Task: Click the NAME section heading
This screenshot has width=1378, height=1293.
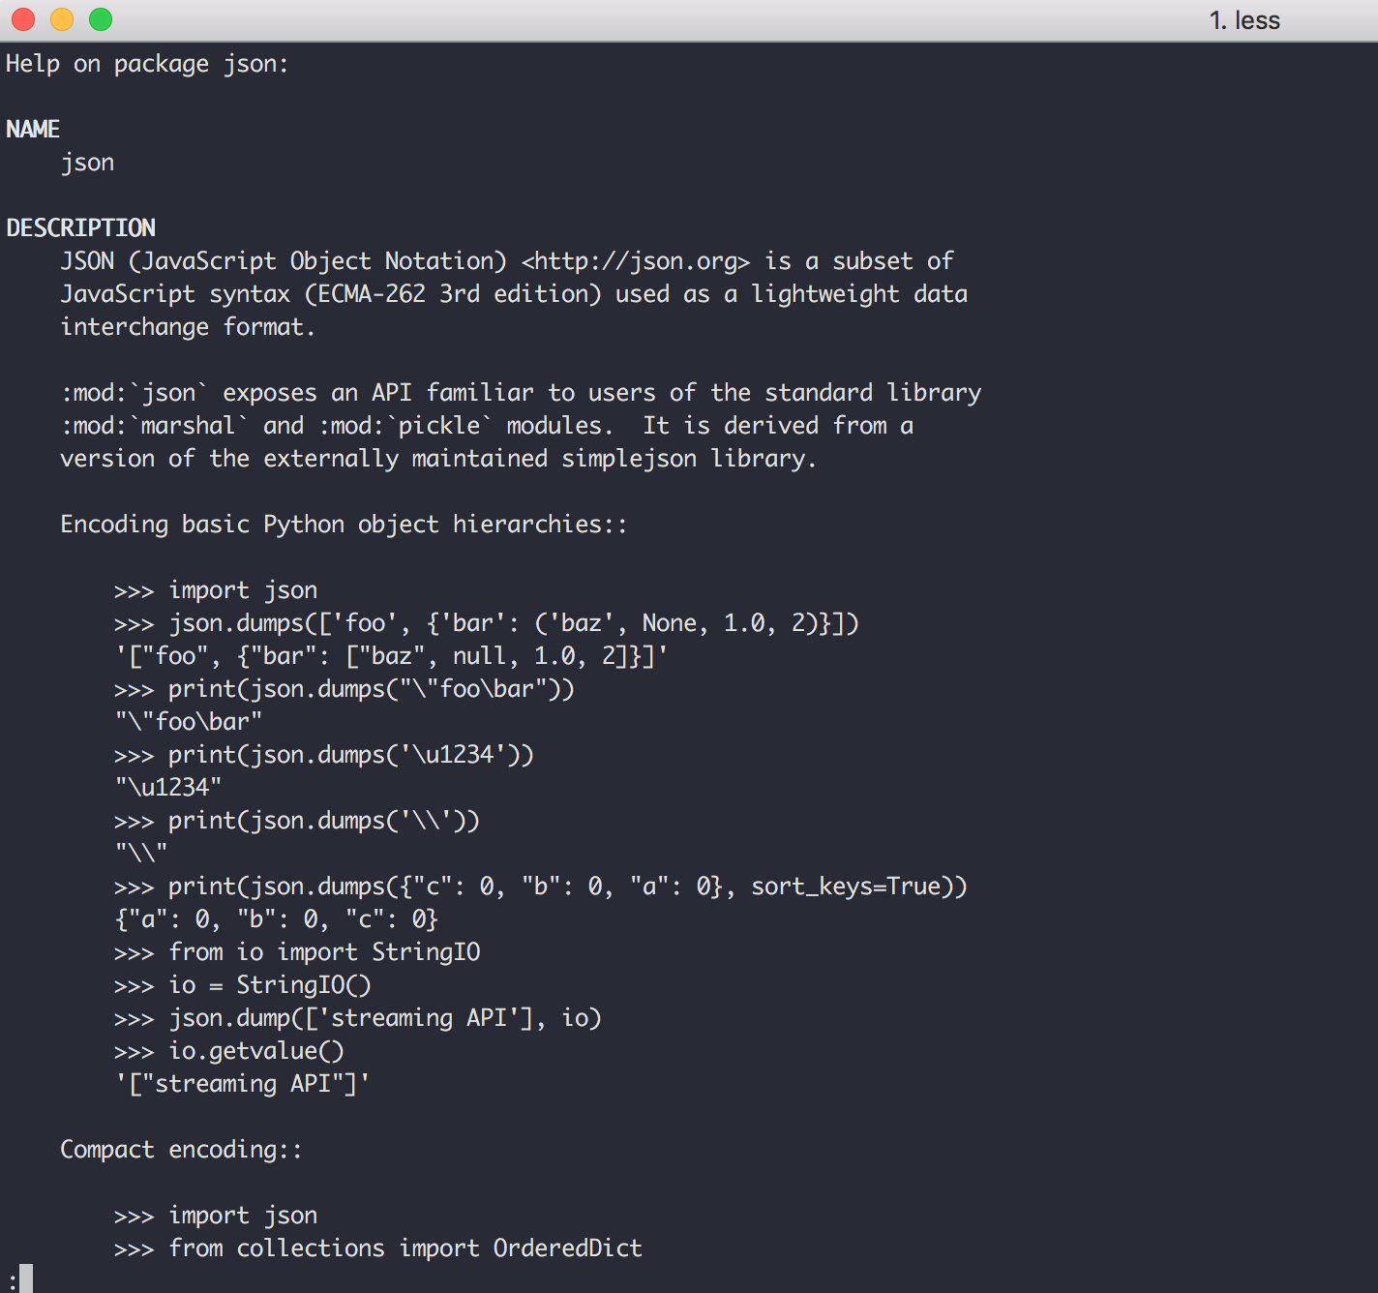Action: pos(33,130)
